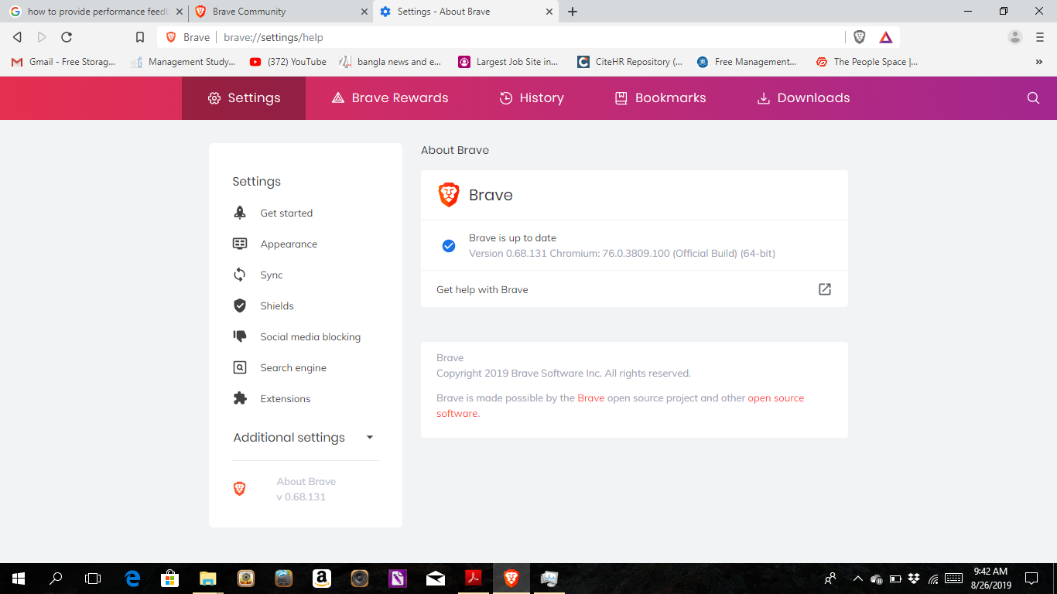Open Task View on the taskbar
Image resolution: width=1057 pixels, height=594 pixels.
click(x=93, y=579)
